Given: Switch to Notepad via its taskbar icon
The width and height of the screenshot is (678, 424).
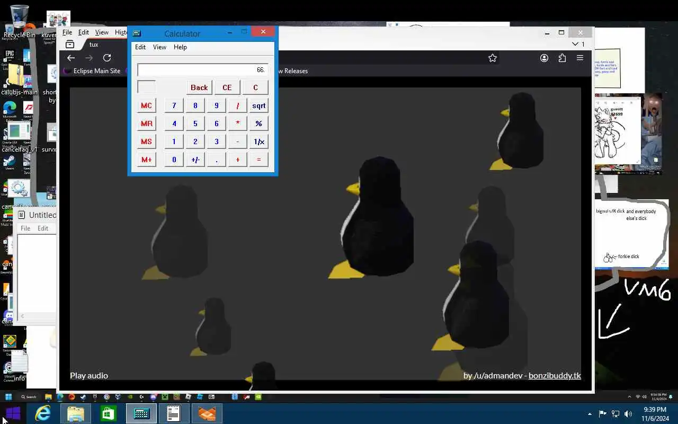Looking at the screenshot, I should [174, 413].
